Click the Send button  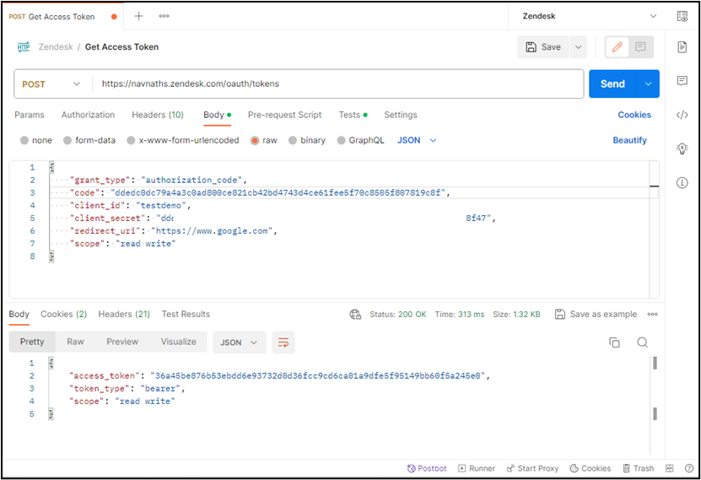612,84
